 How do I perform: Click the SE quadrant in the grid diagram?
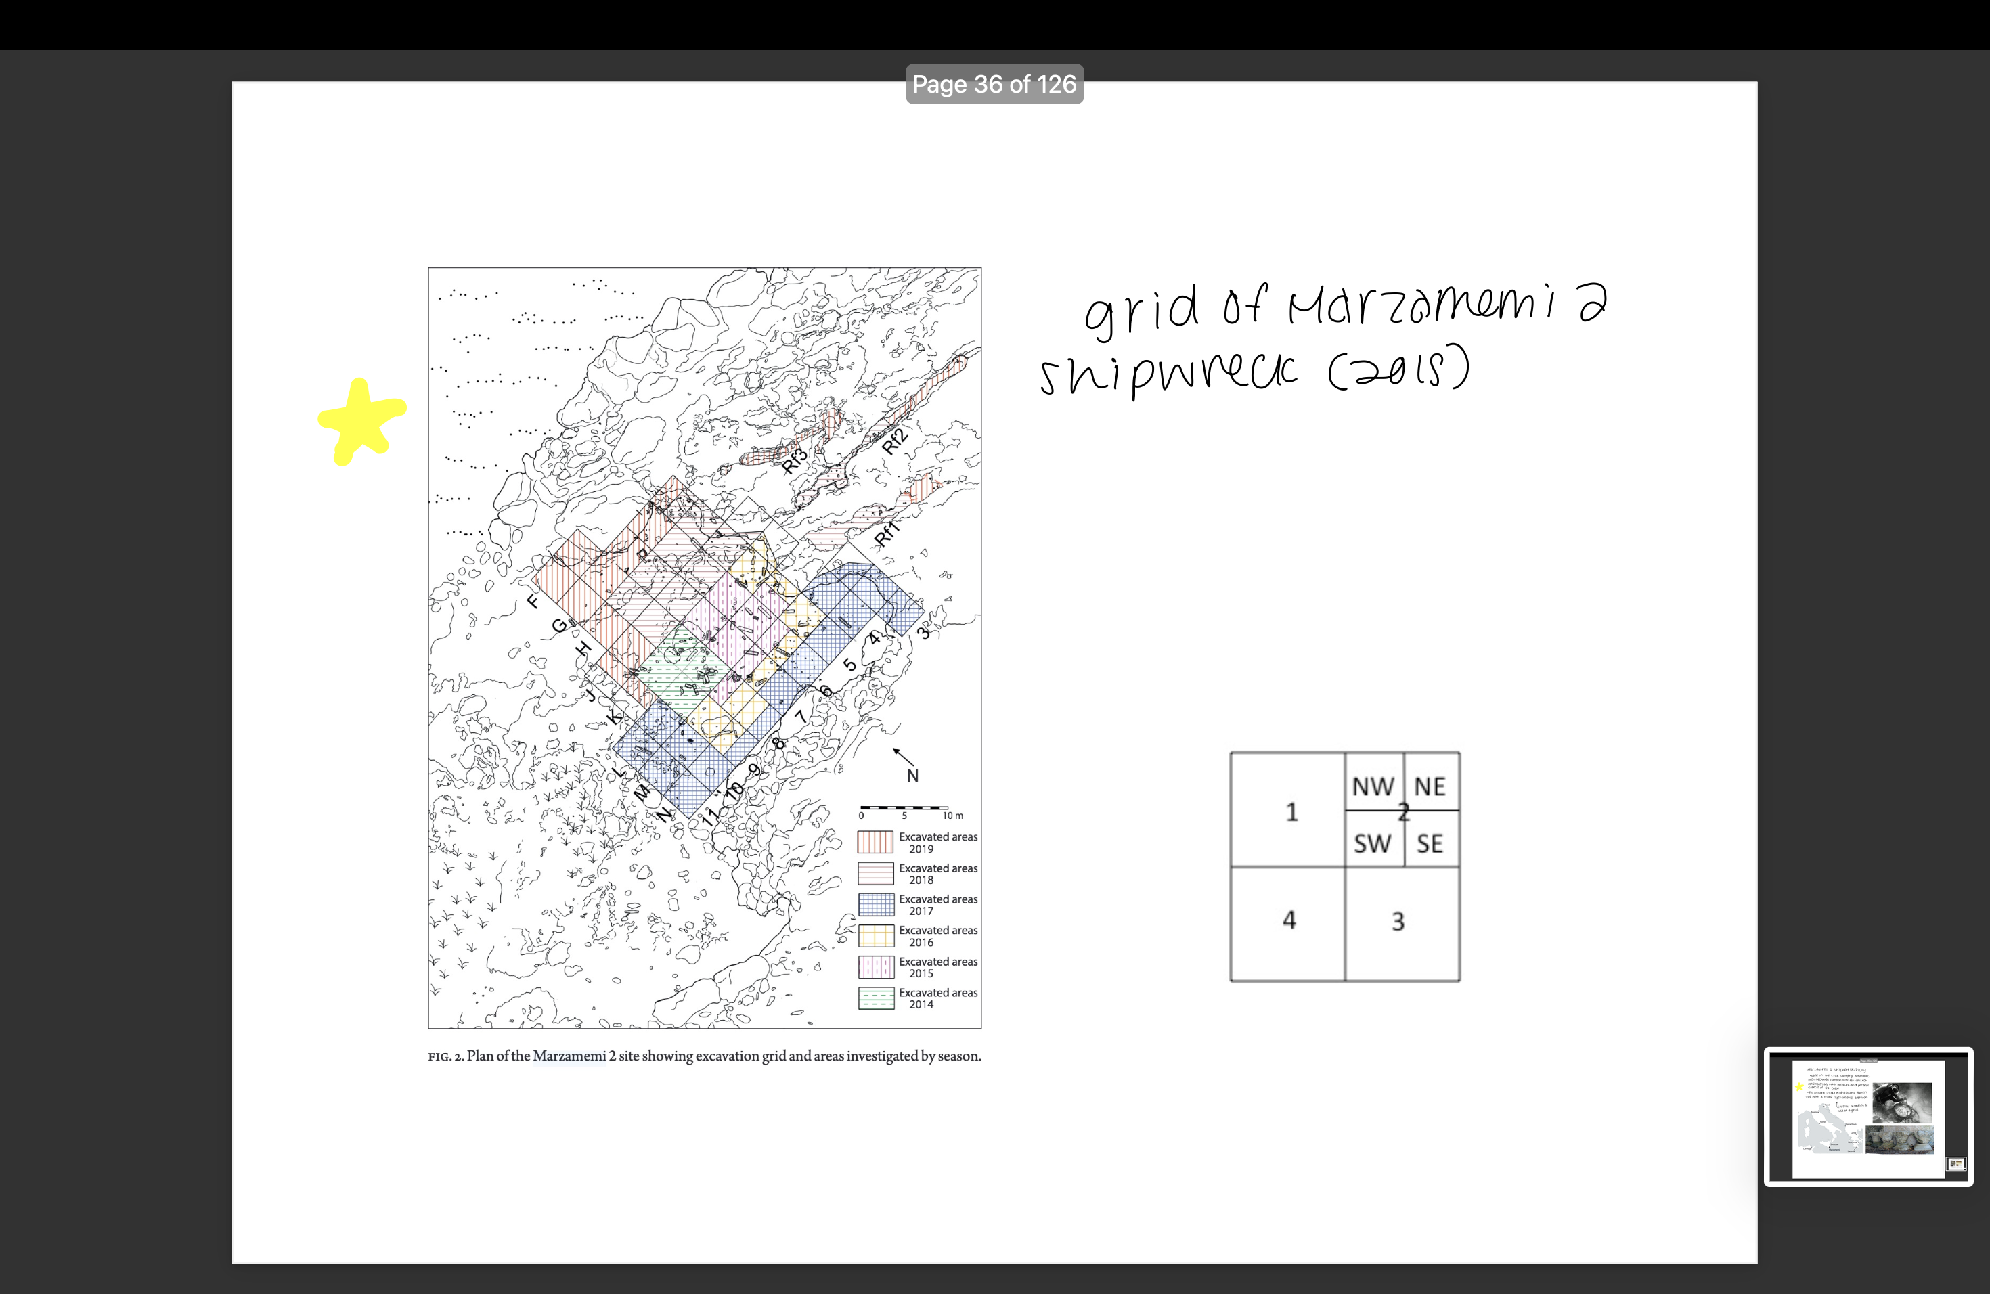point(1431,843)
